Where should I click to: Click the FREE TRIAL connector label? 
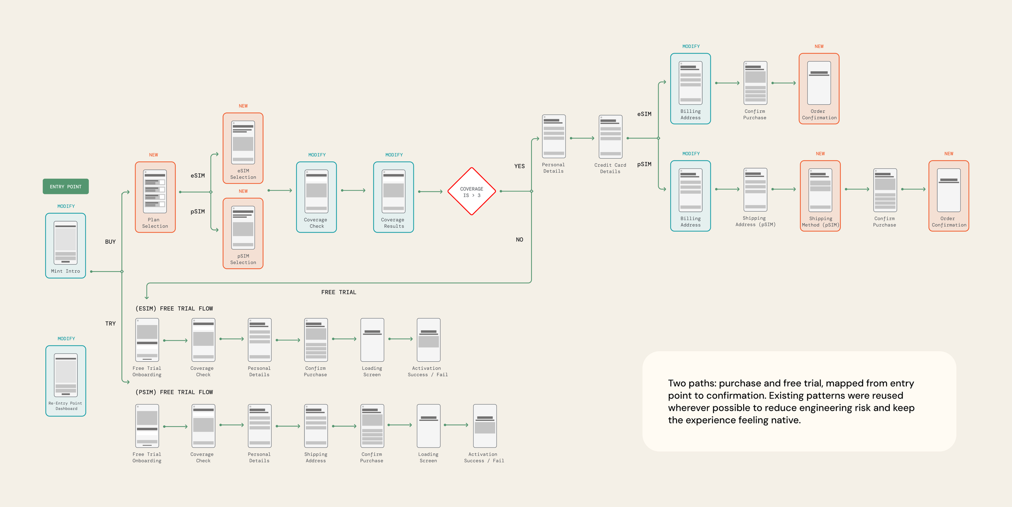coord(338,292)
